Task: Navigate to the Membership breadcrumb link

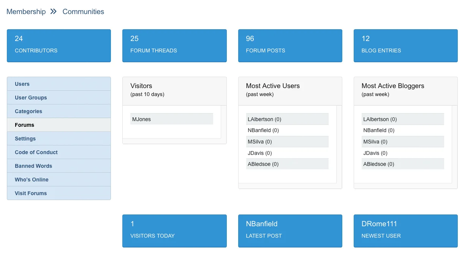Action: click(25, 11)
